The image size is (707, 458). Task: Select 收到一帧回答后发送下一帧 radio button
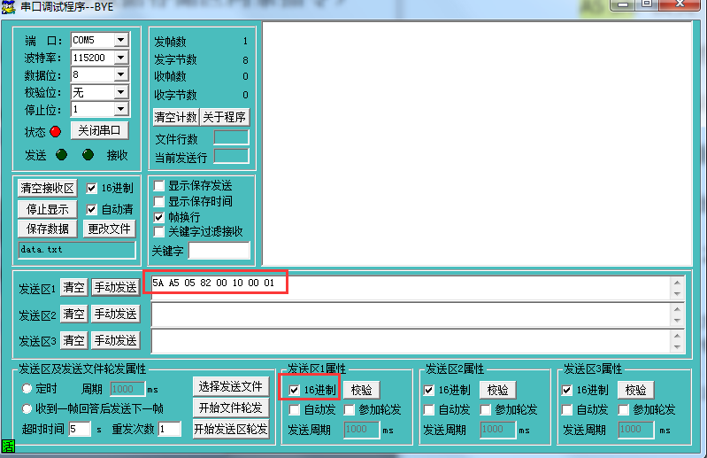[27, 408]
